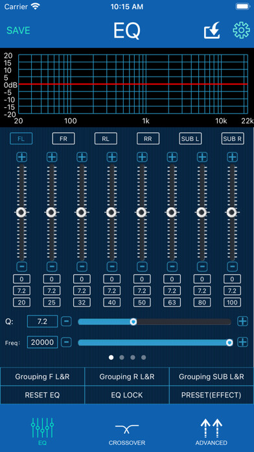Viewport: 254px width, 452px height.
Task: Increase the 63 Hz band with plus
Action: pyautogui.click(x=172, y=157)
